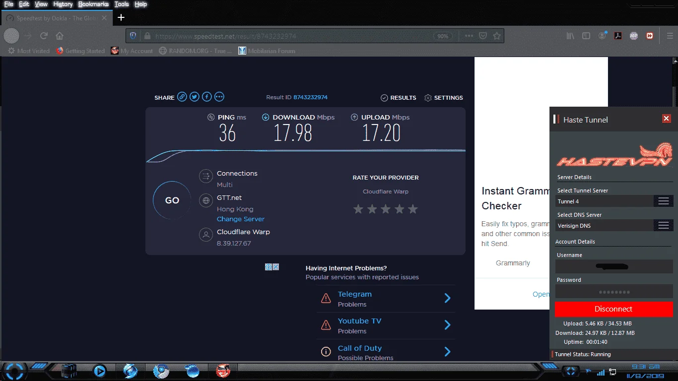Reset the 90% zoom level
678x381 pixels.
pyautogui.click(x=442, y=36)
